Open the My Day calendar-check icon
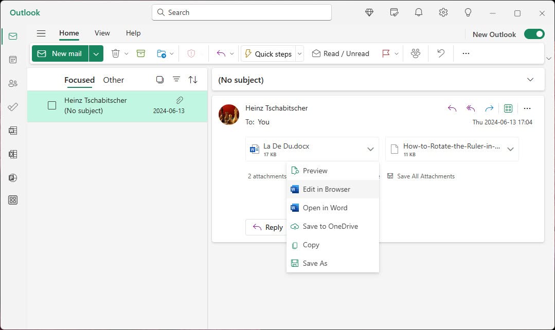Screen dimensions: 555x330 pos(394,13)
